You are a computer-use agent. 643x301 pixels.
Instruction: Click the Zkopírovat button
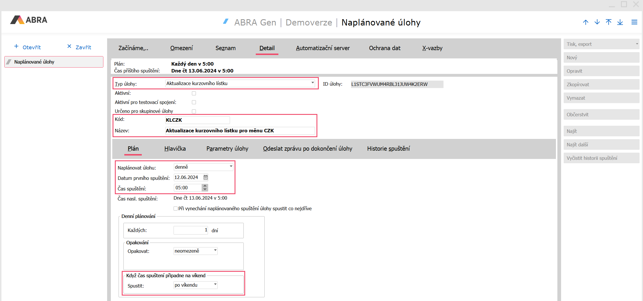point(601,84)
